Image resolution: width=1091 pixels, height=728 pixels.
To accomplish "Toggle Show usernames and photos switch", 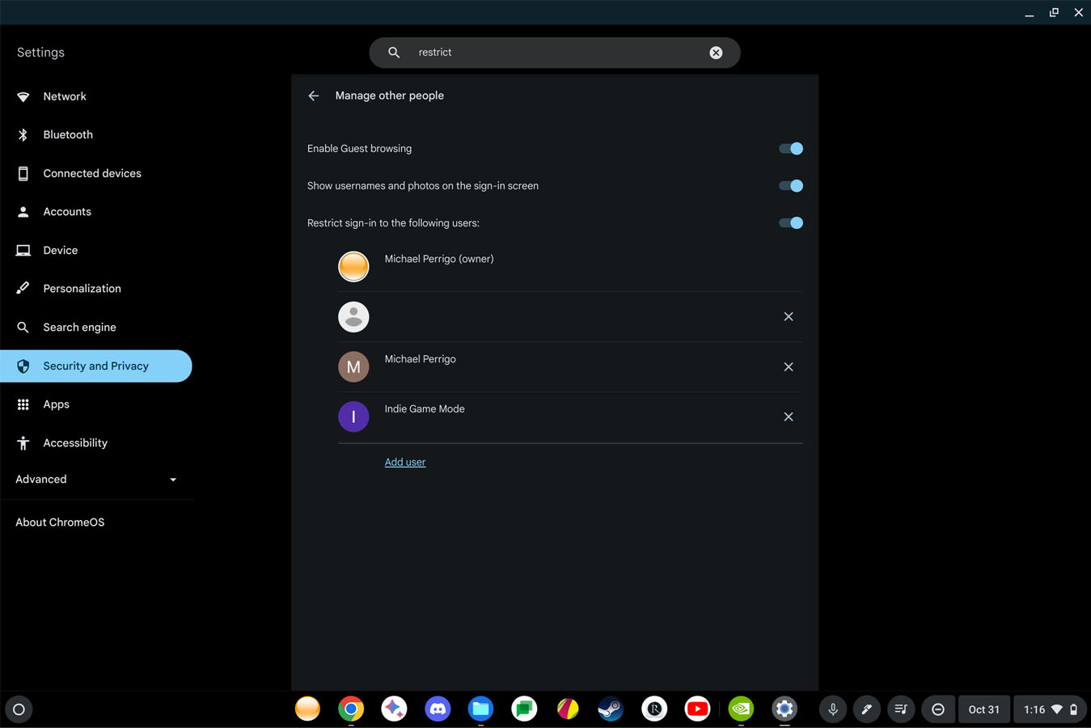I will coord(791,186).
